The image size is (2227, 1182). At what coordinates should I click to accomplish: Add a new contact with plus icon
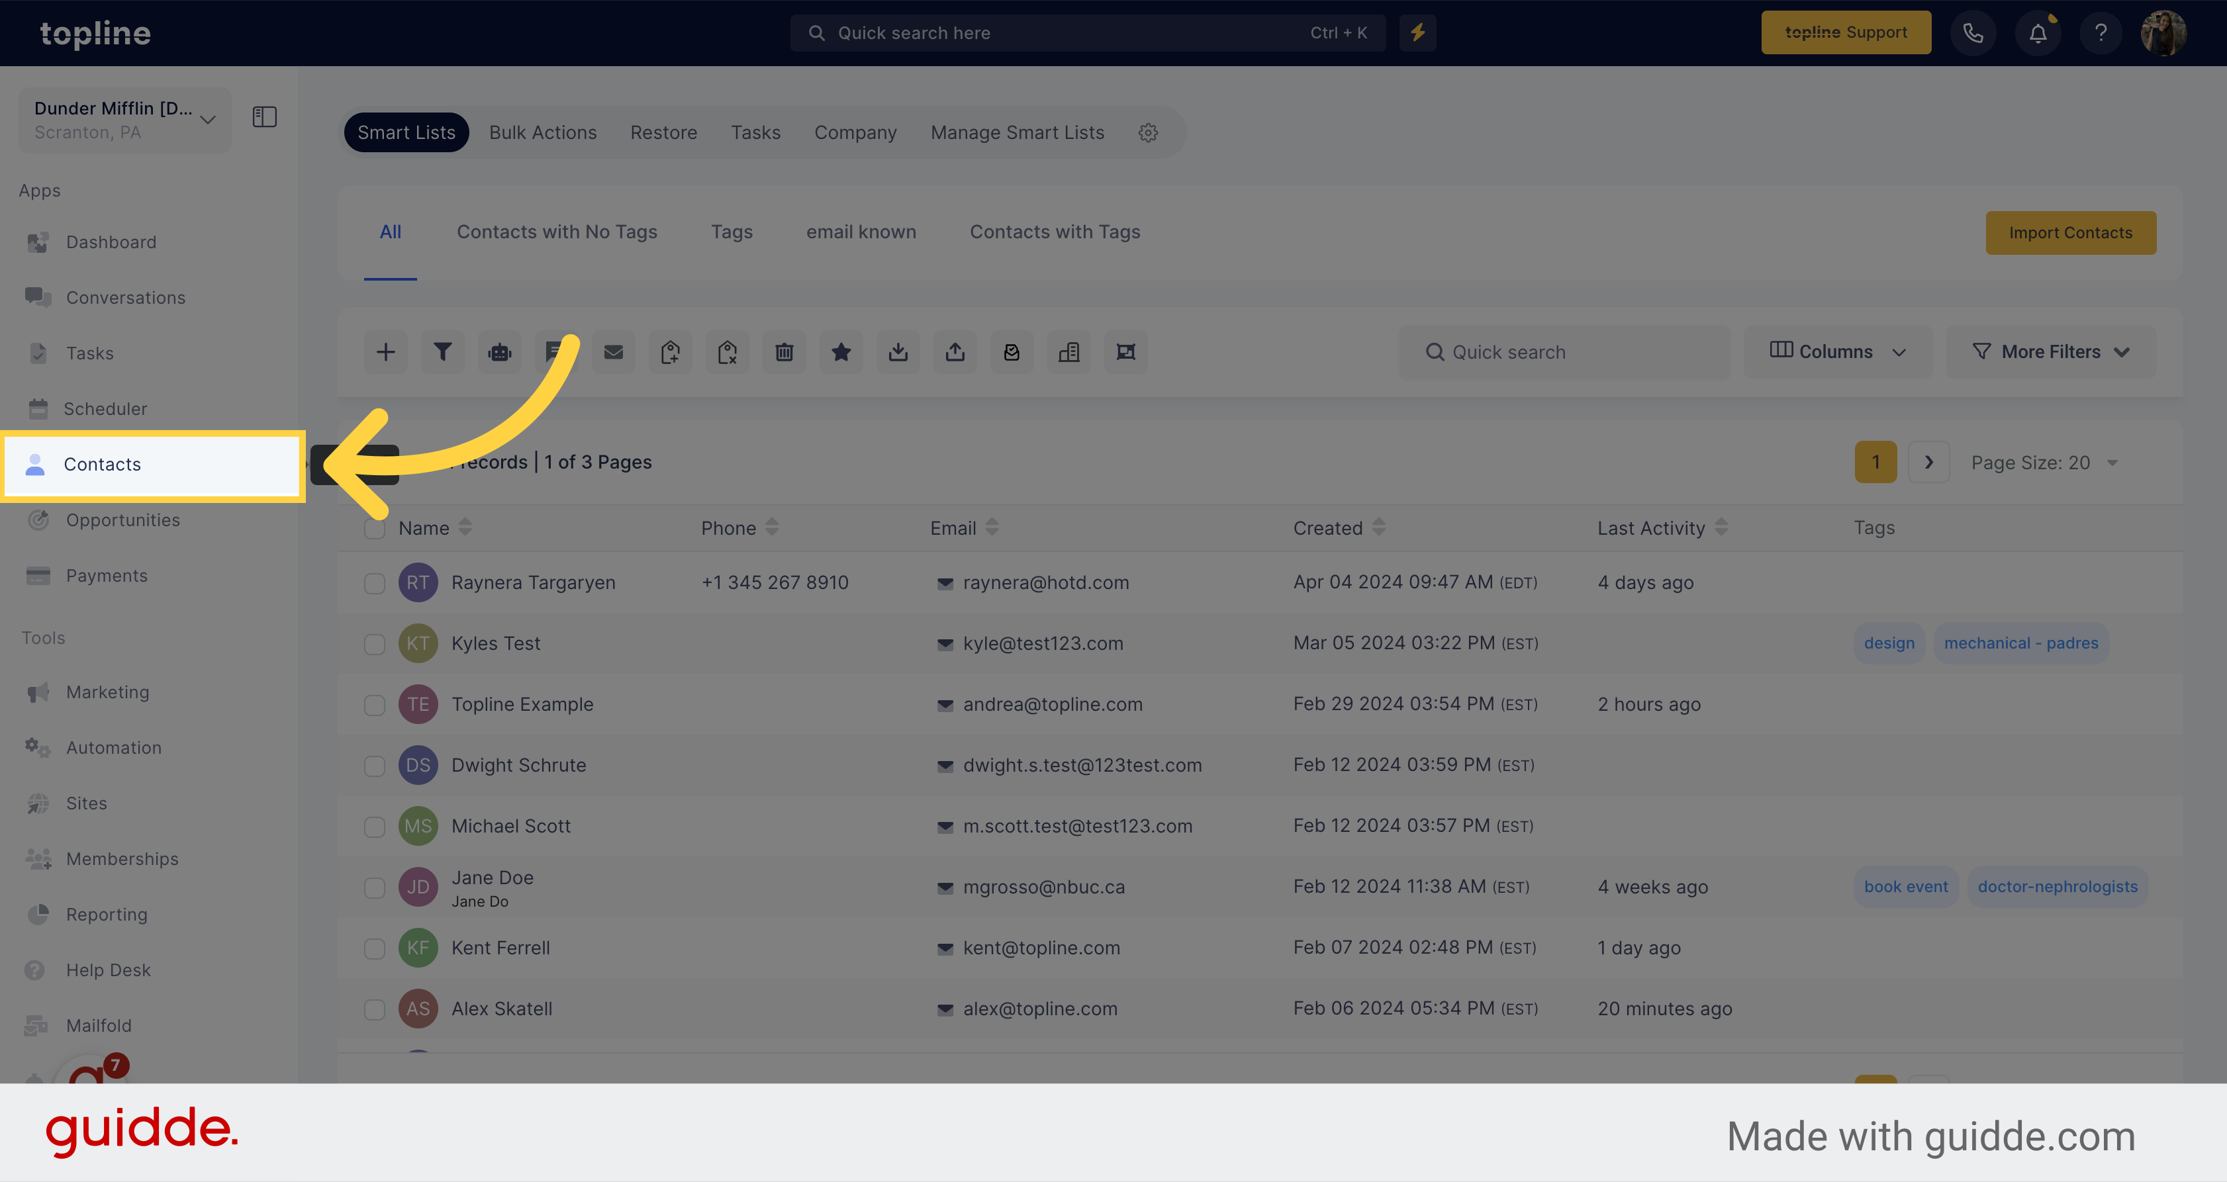click(x=385, y=351)
